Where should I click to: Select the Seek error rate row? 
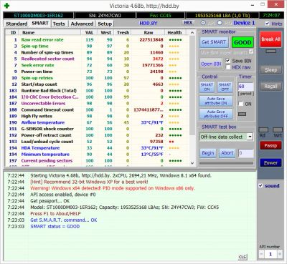97,65
